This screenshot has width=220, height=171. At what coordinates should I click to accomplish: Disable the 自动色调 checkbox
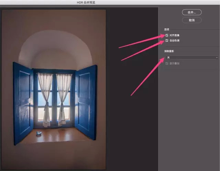point(167,41)
